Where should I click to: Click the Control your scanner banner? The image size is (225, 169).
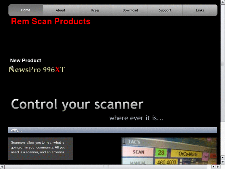(x=77, y=105)
